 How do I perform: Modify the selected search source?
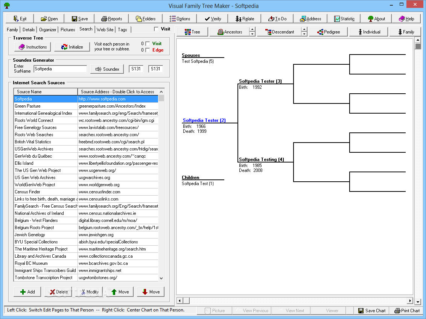(x=90, y=292)
